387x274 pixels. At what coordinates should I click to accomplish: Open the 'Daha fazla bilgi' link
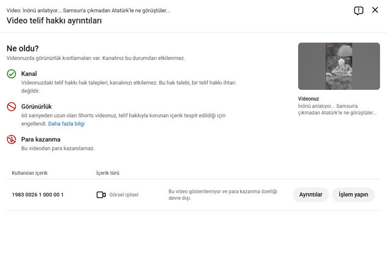(66, 124)
